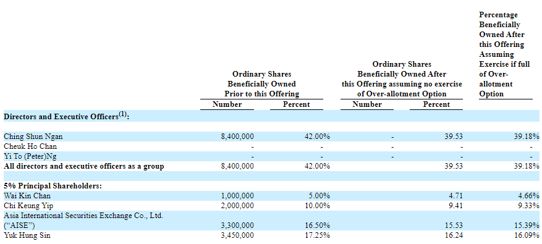Click 'All directors and executive officers as a group'

pyautogui.click(x=84, y=167)
